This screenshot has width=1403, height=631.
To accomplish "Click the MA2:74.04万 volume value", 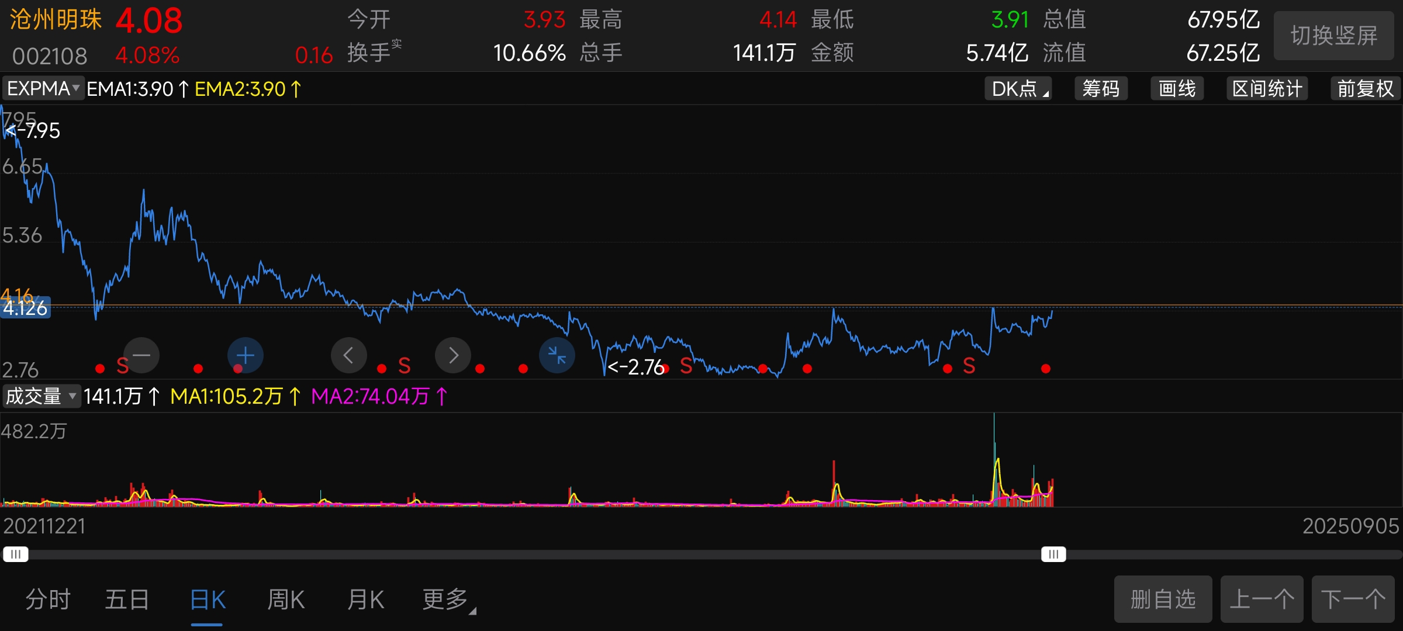I will pyautogui.click(x=379, y=396).
